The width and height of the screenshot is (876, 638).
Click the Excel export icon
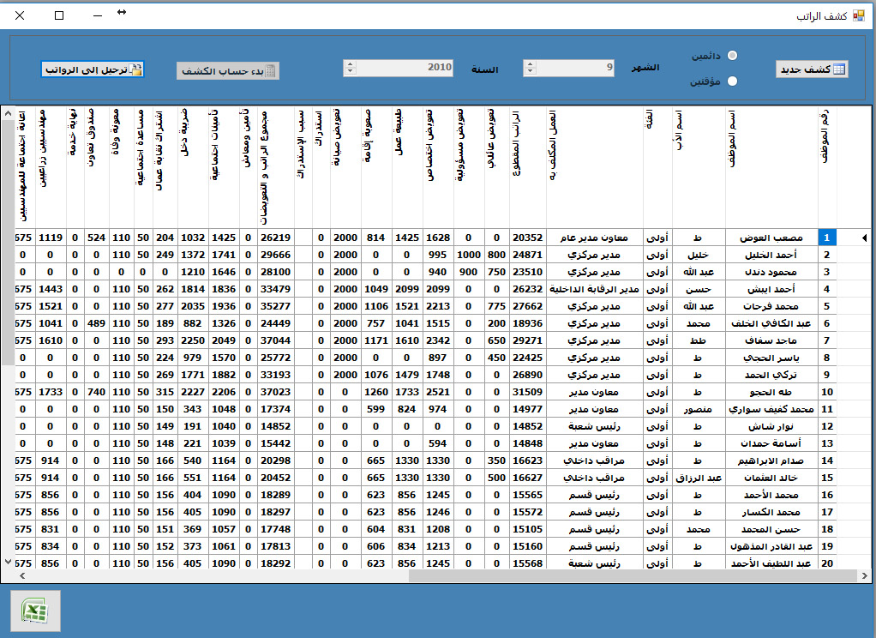point(34,611)
